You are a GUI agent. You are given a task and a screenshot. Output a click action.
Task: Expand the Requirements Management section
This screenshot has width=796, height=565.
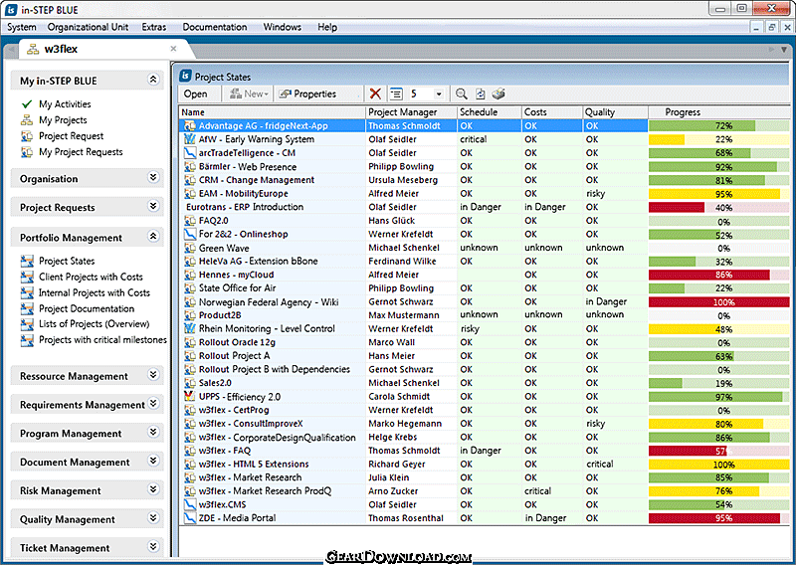[153, 404]
